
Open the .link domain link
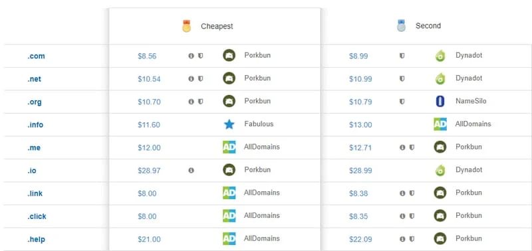pyautogui.click(x=35, y=193)
